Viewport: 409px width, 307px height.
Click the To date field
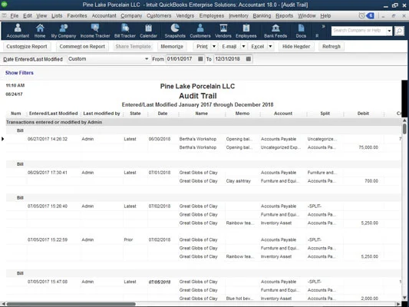[229, 59]
